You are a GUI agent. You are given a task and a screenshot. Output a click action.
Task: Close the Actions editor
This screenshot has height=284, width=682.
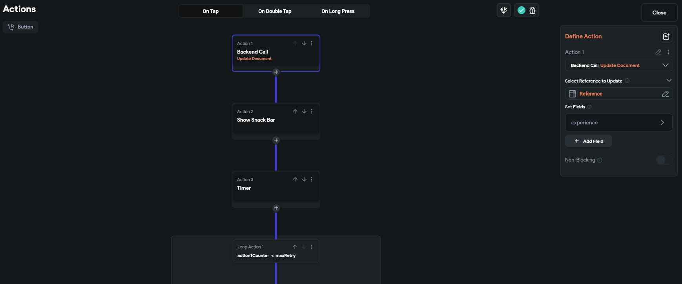659,13
